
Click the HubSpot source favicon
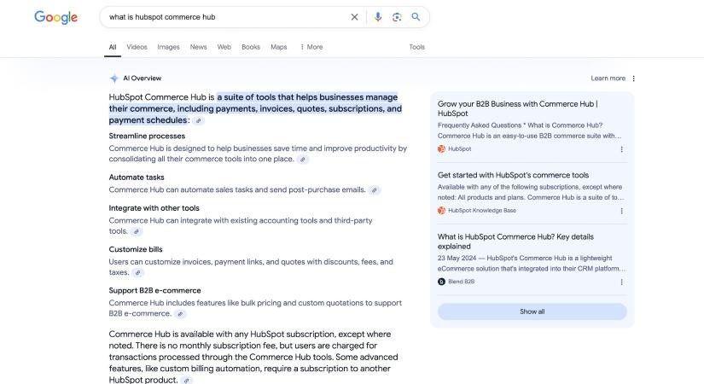[x=441, y=148]
